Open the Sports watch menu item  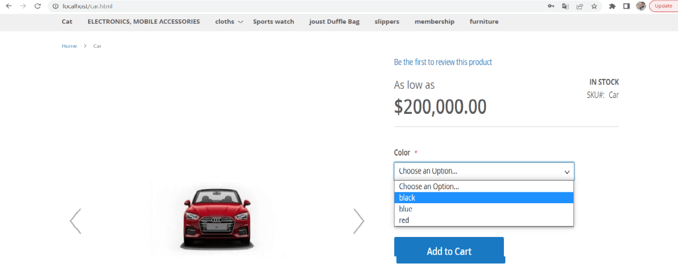273,22
